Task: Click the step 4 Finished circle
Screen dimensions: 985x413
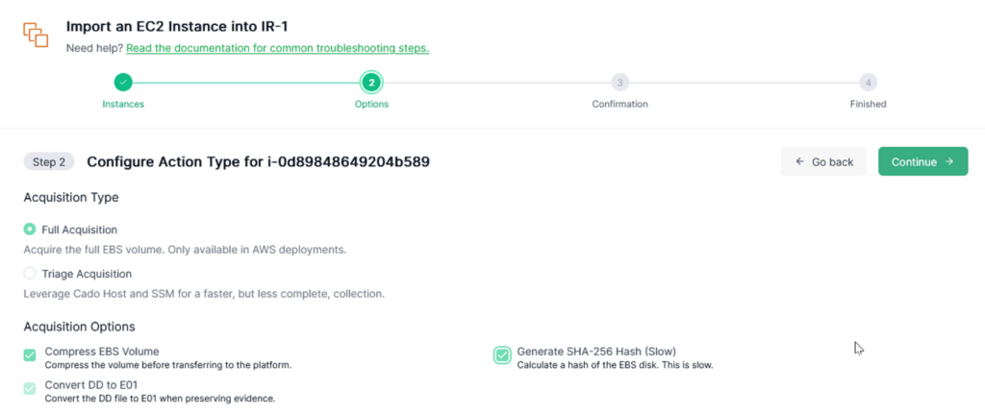Action: click(869, 83)
